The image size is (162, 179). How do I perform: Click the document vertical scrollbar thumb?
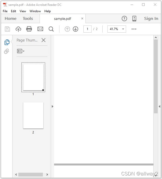156,76
